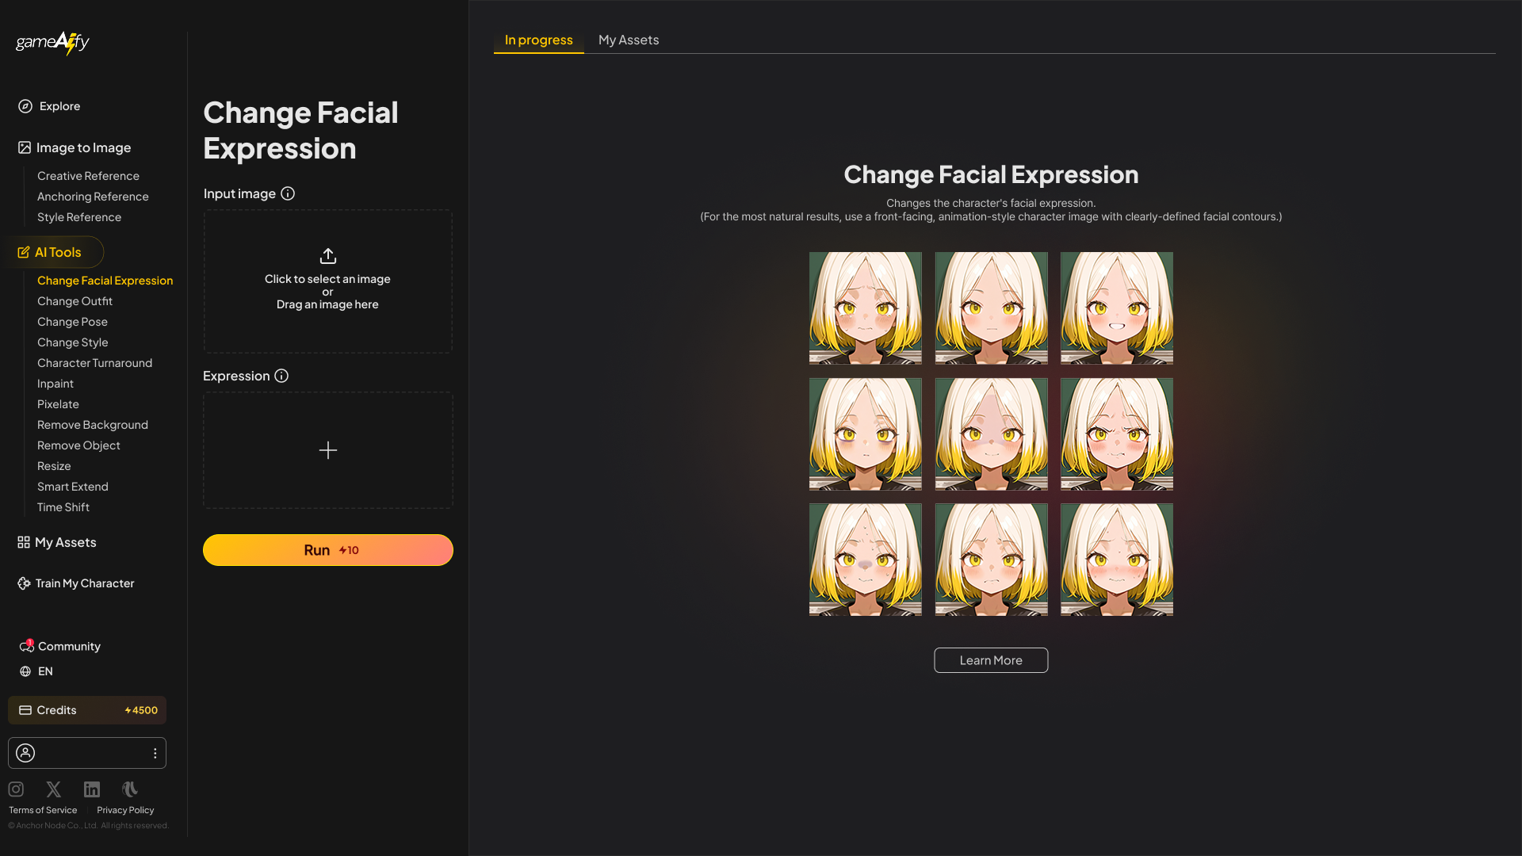The width and height of the screenshot is (1522, 856).
Task: Select Change Facial Expression tool
Action: click(105, 281)
